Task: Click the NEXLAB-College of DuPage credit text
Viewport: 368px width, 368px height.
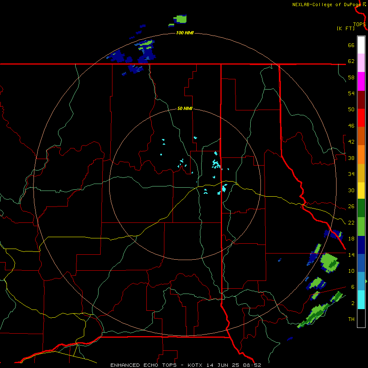Action: (x=327, y=4)
